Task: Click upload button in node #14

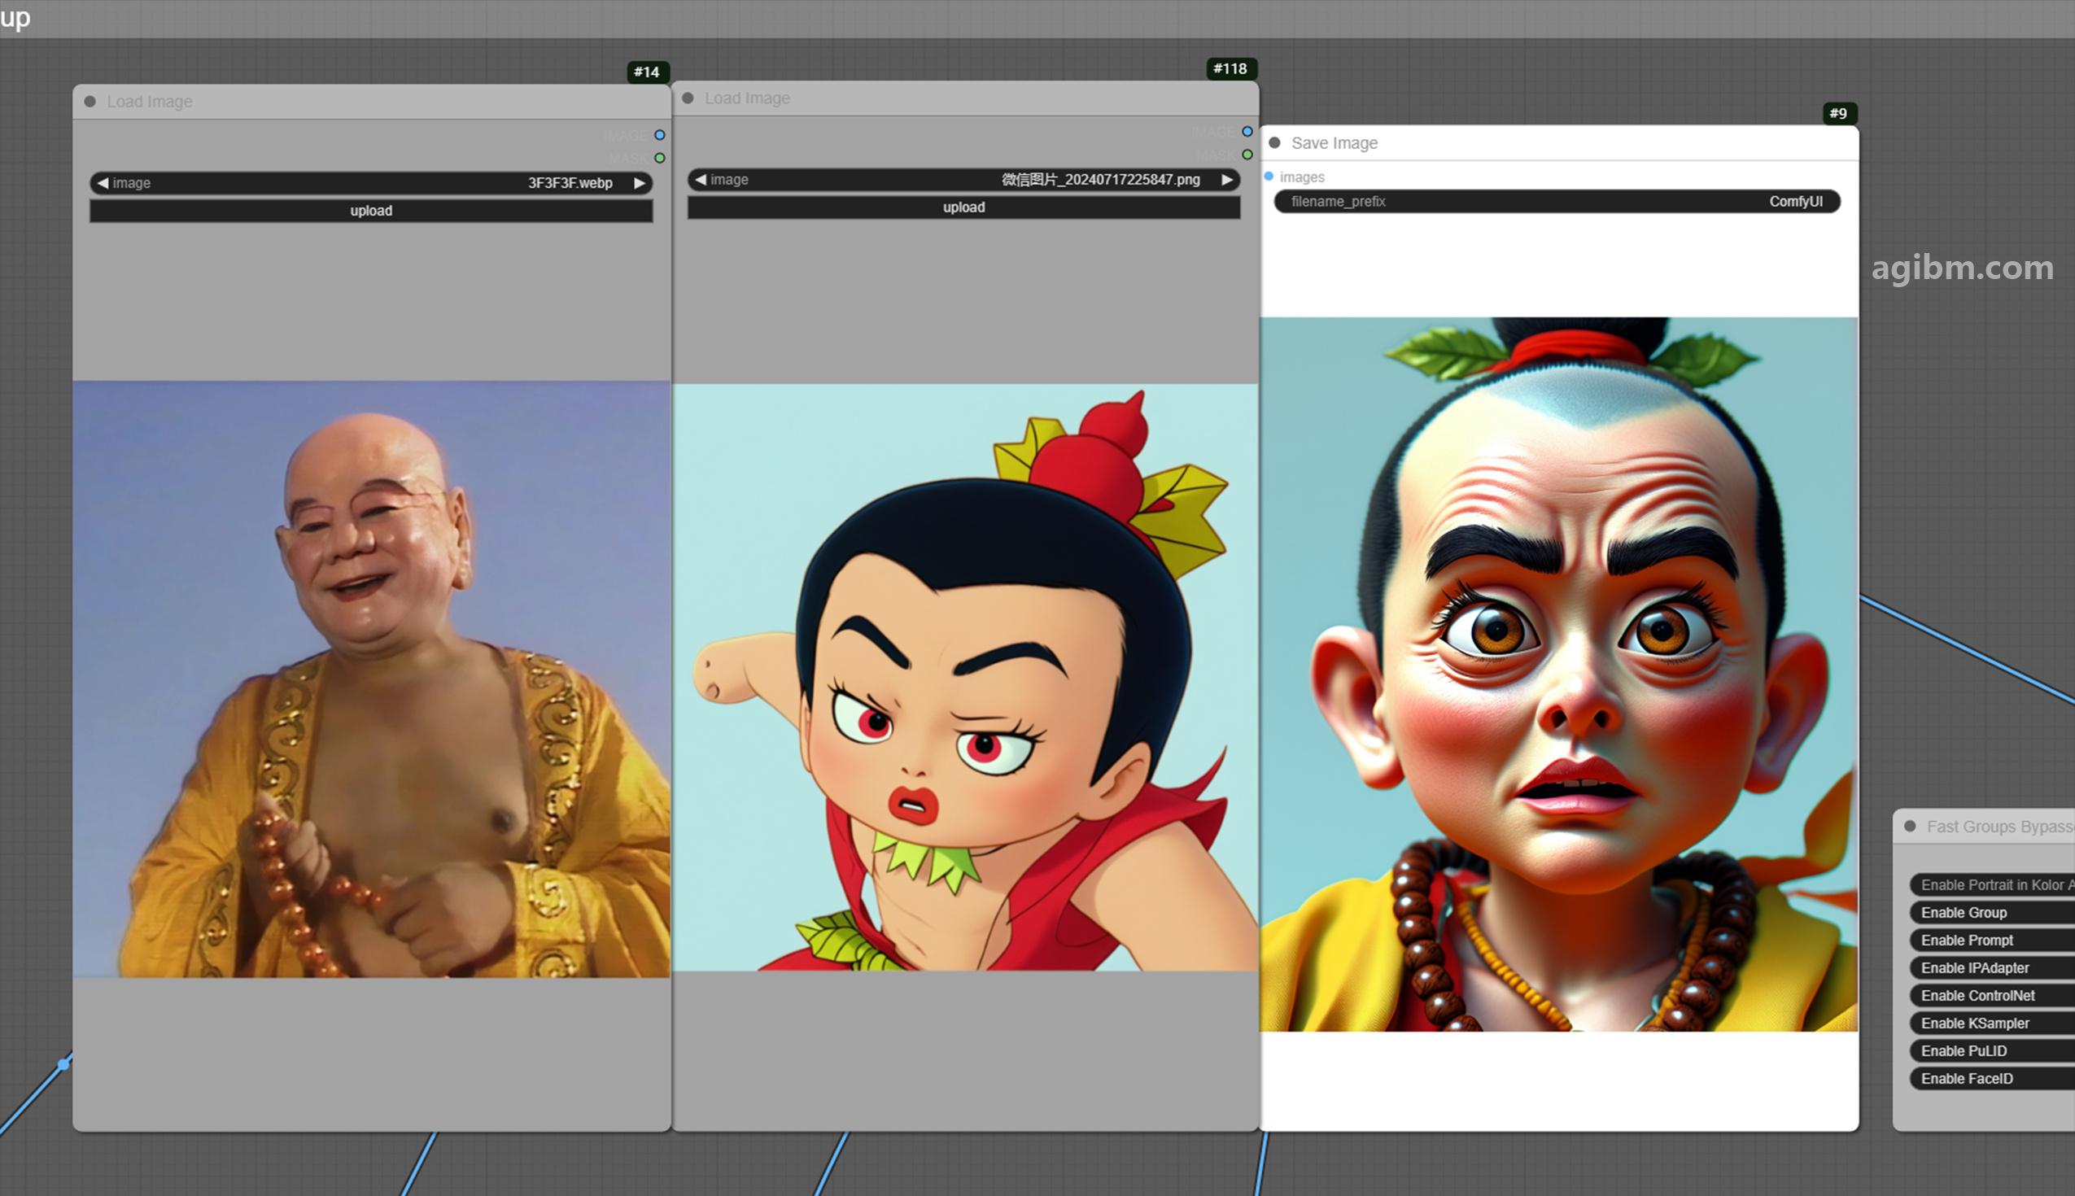Action: (x=371, y=211)
